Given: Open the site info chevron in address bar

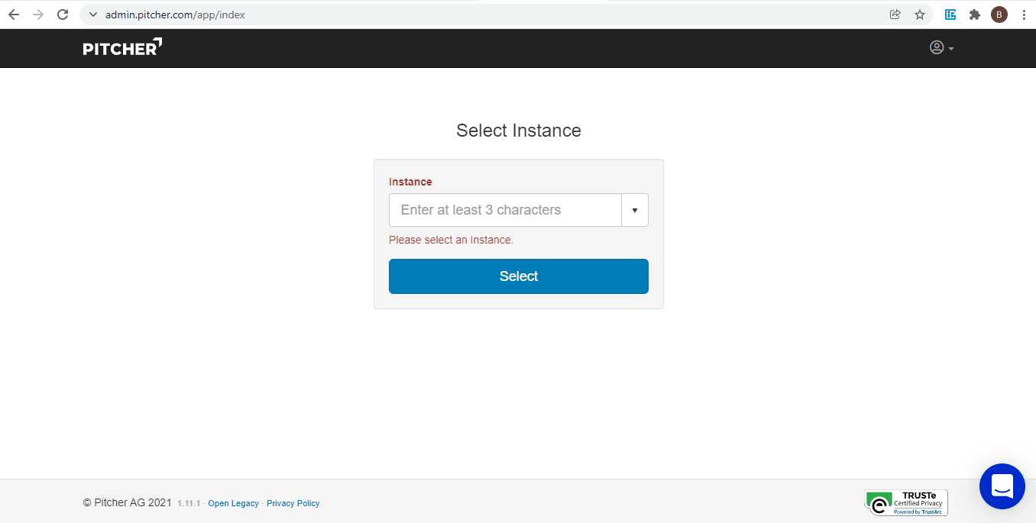Looking at the screenshot, I should 92,14.
